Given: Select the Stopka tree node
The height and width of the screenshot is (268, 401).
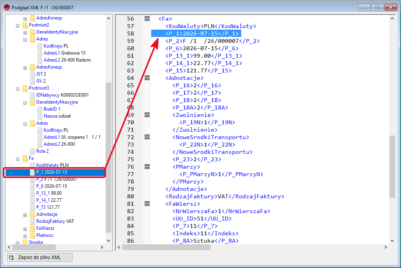Looking at the screenshot, I should (36, 242).
